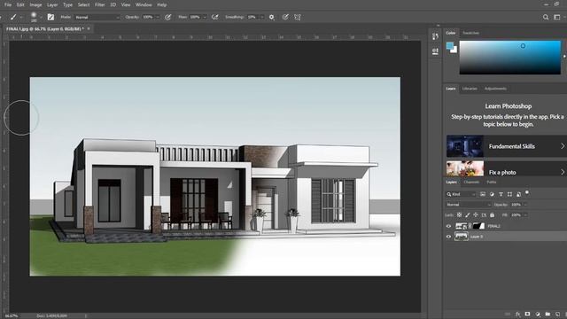Toggle pressure for size icon
Image resolution: width=567 pixels, height=319 pixels.
[x=285, y=17]
